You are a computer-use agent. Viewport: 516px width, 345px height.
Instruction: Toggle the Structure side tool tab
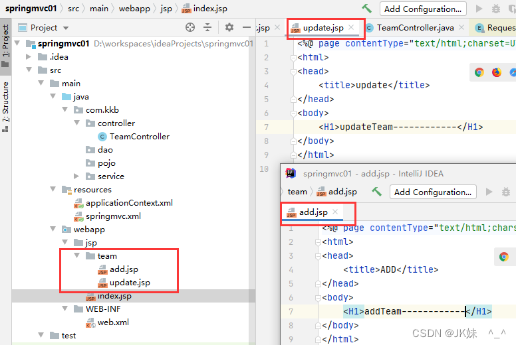pos(5,107)
